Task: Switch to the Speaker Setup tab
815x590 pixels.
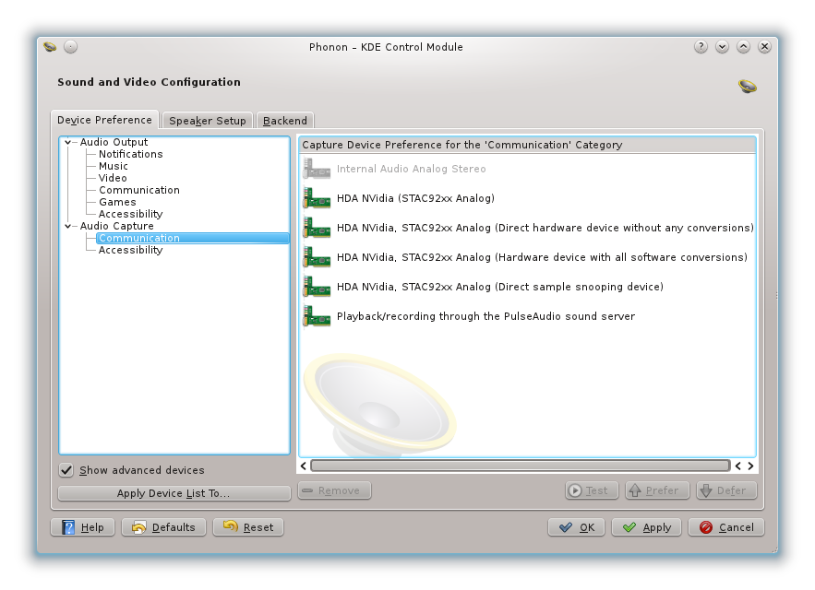Action: pos(208,121)
